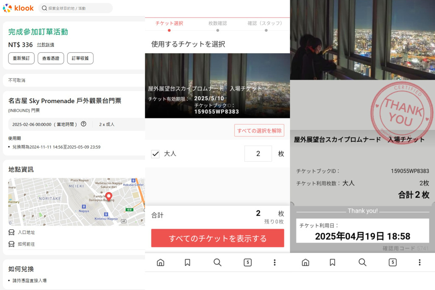Click the 2 x 成人 text
This screenshot has width=435, height=290.
[107, 124]
